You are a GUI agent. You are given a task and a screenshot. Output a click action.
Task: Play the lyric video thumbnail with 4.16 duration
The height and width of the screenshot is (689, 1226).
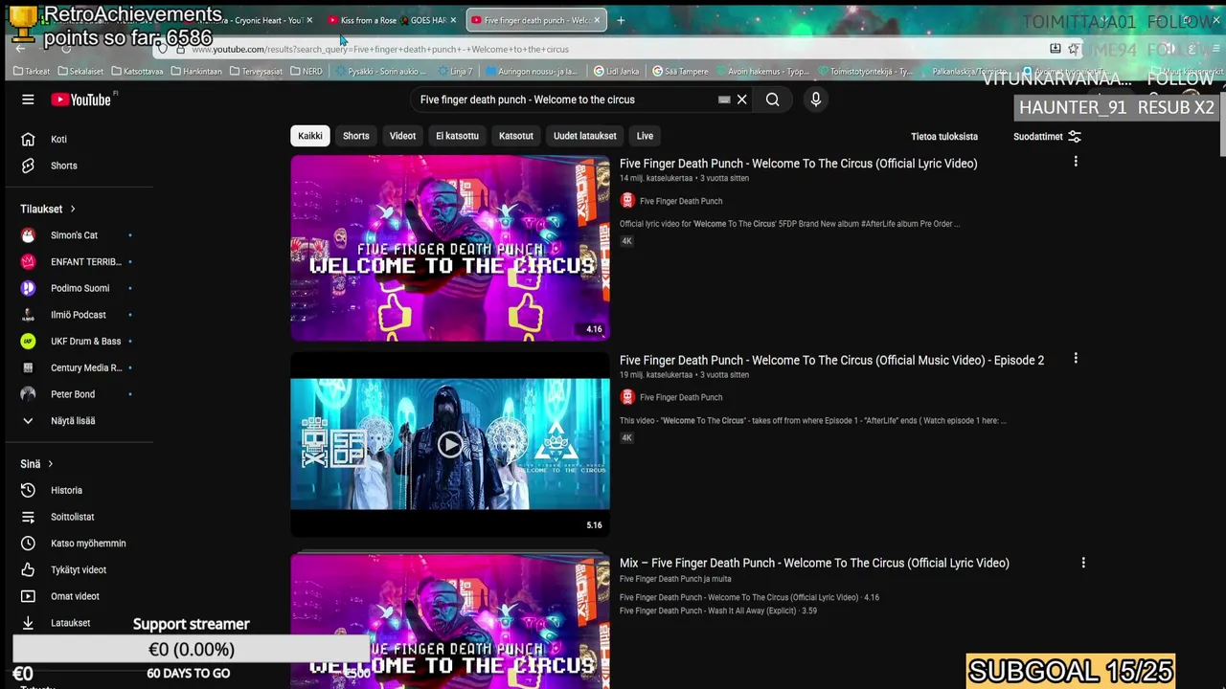point(450,248)
